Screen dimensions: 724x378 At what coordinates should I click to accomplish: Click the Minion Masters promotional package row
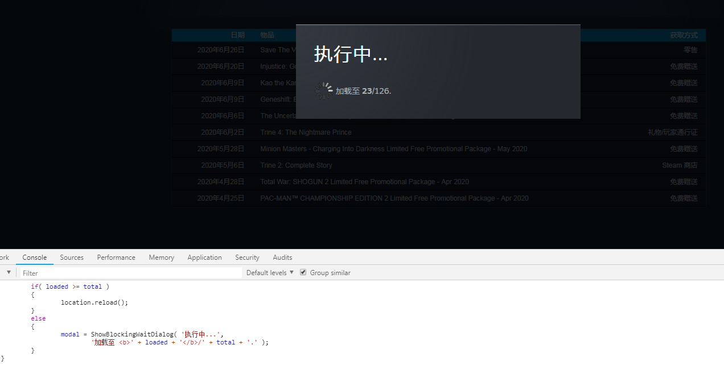[x=393, y=149]
